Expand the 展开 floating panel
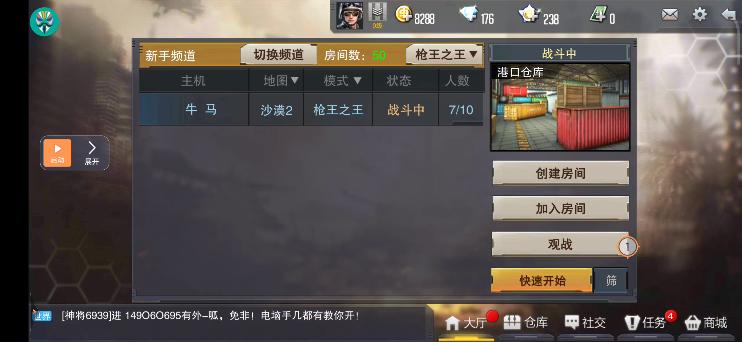Viewport: 742px width, 342px height. pyautogui.click(x=92, y=153)
